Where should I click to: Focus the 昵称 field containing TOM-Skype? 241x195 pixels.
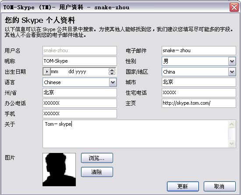(x=80, y=61)
